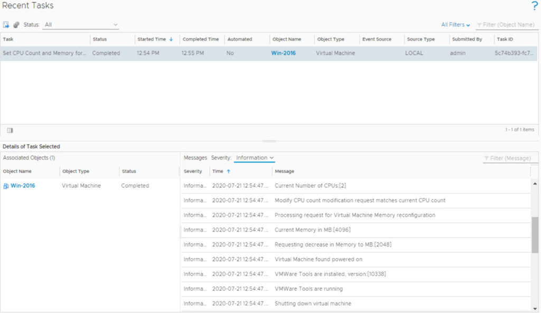Click the export tasks icon
Screen dimensions: 541x313
click(x=6, y=25)
